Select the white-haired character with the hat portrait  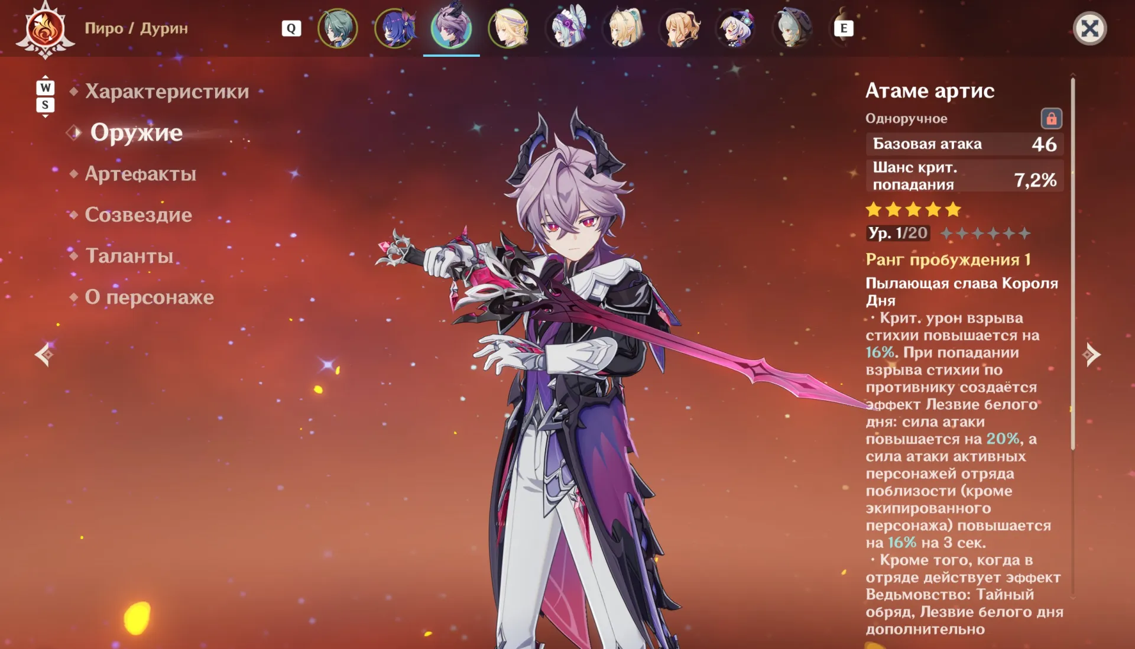737,28
